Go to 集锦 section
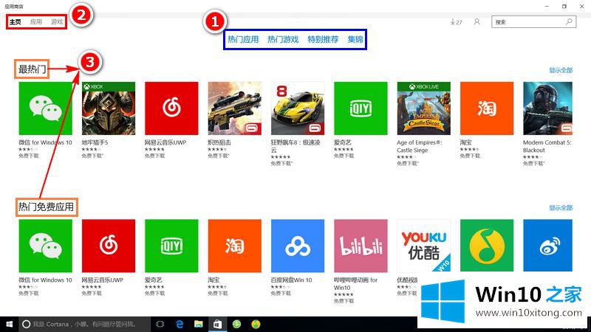Image resolution: width=591 pixels, height=332 pixels. pos(355,39)
